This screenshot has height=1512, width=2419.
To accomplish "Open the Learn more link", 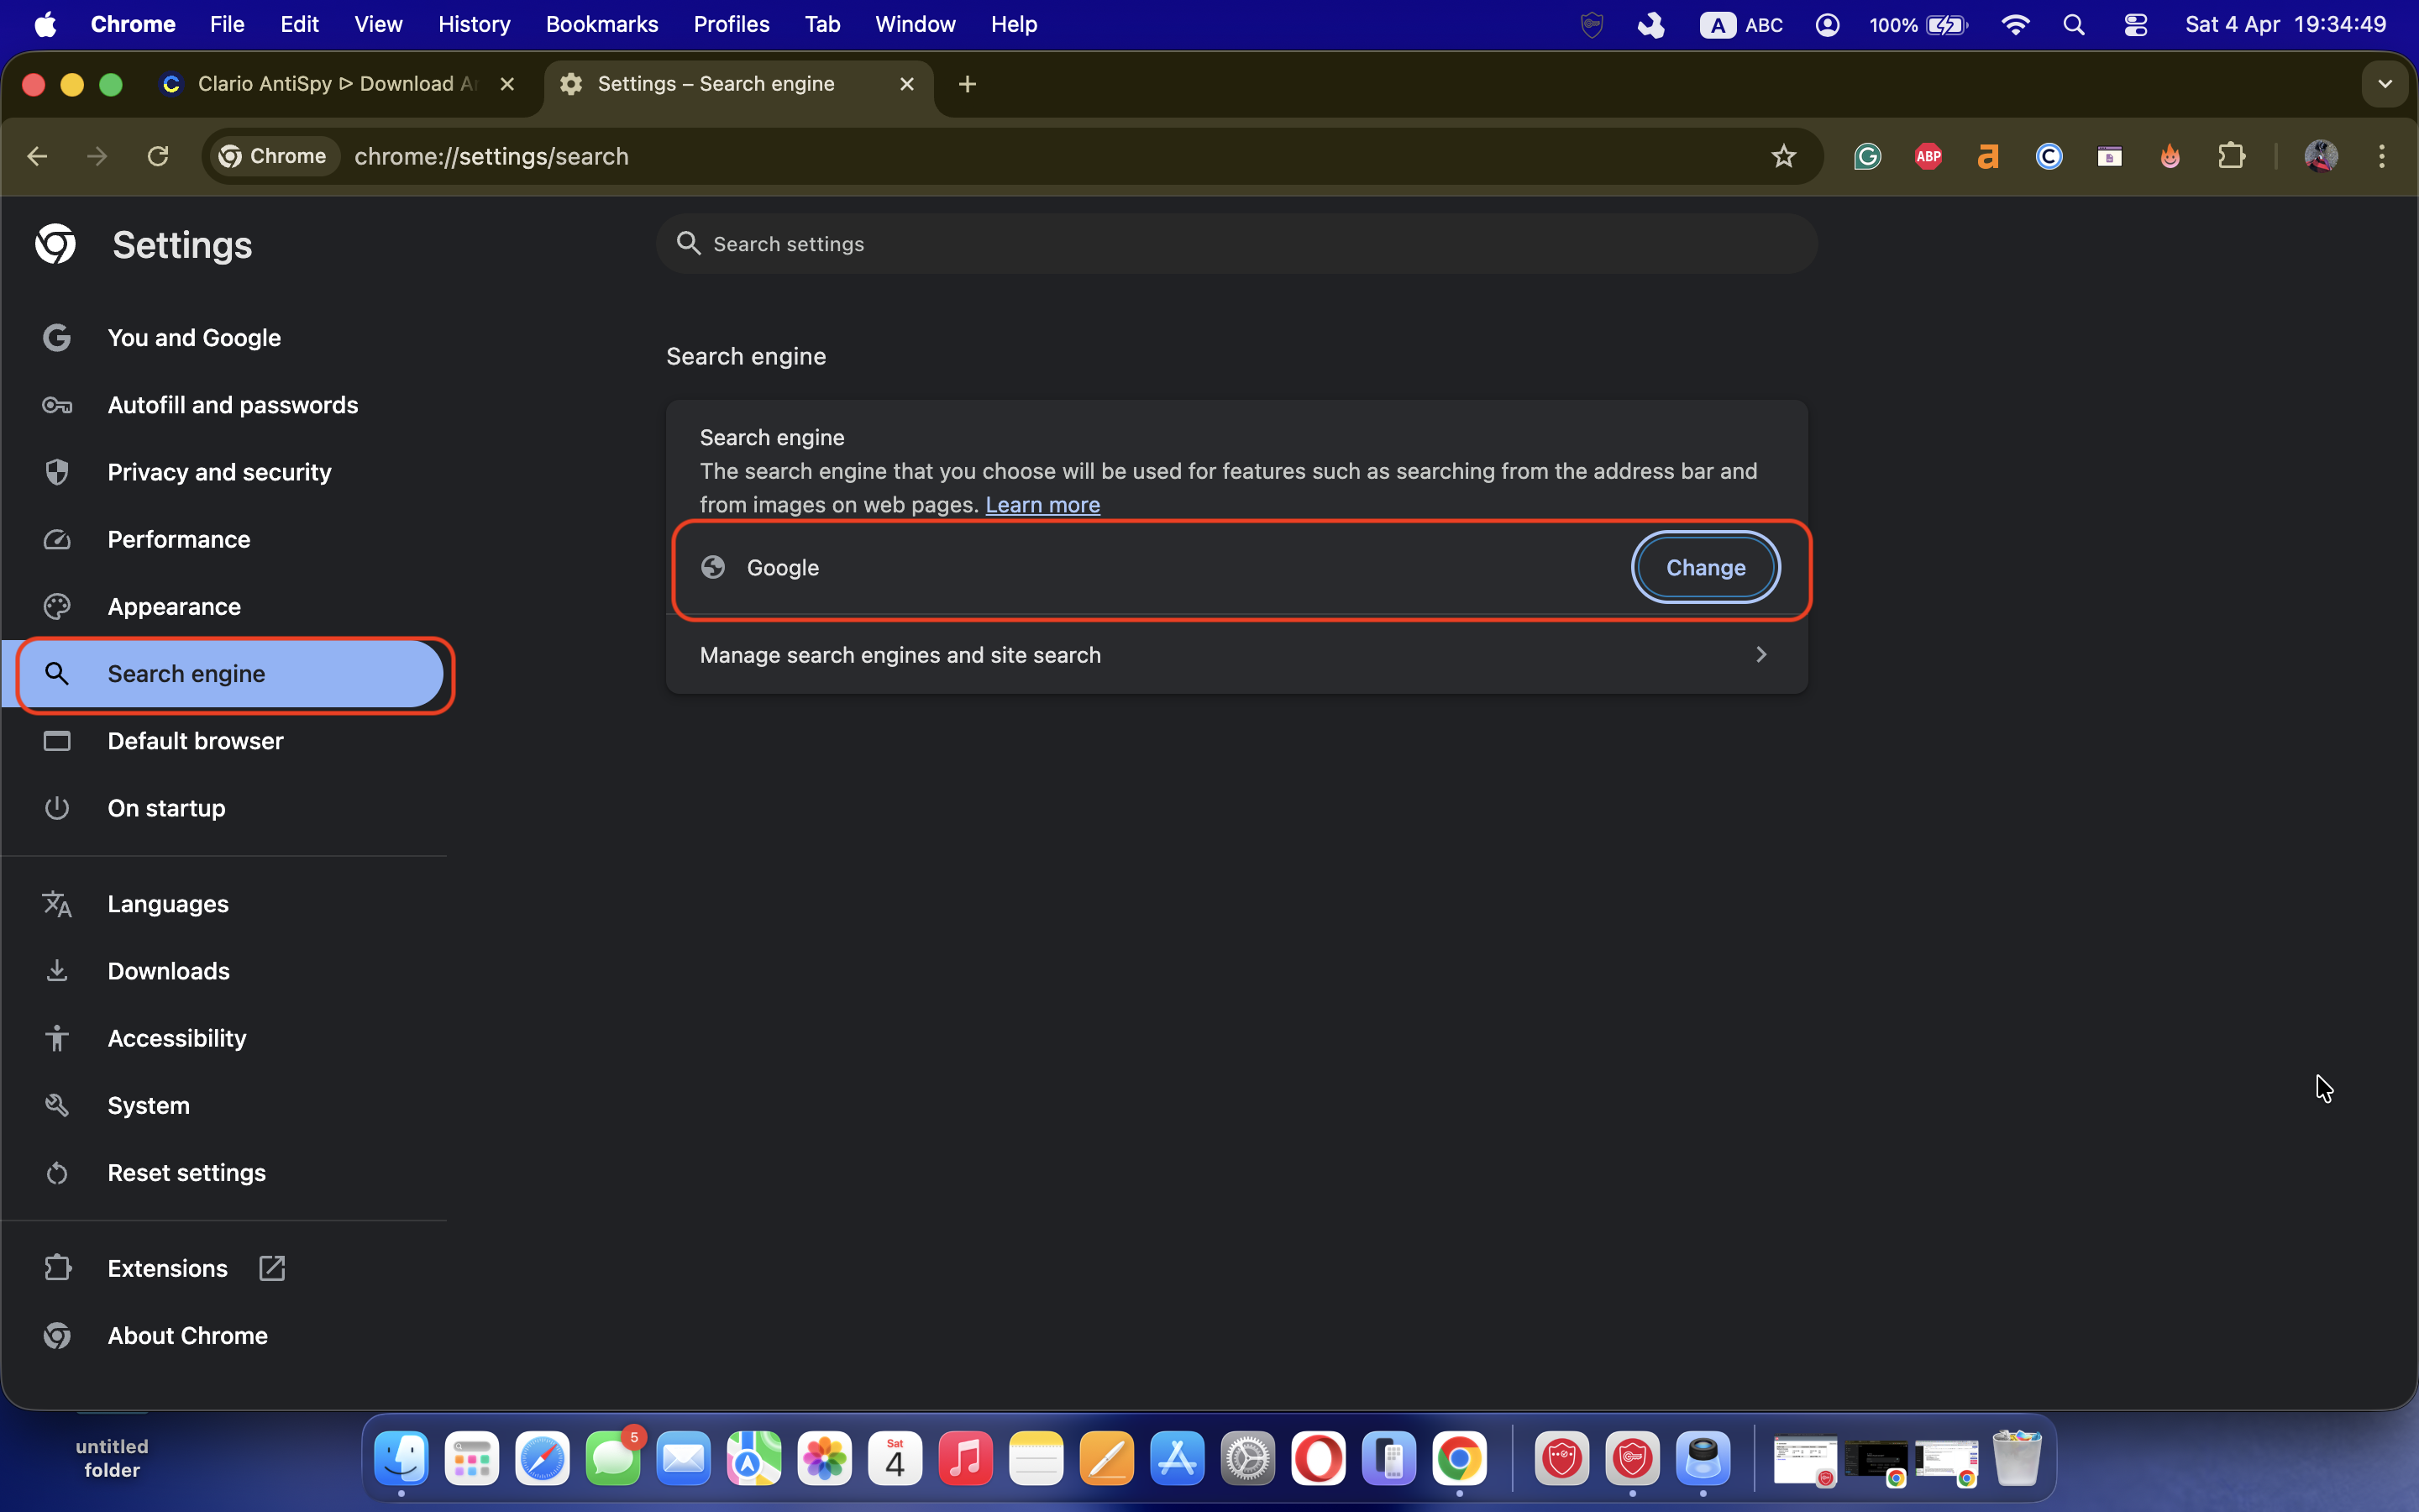I will click(1042, 504).
